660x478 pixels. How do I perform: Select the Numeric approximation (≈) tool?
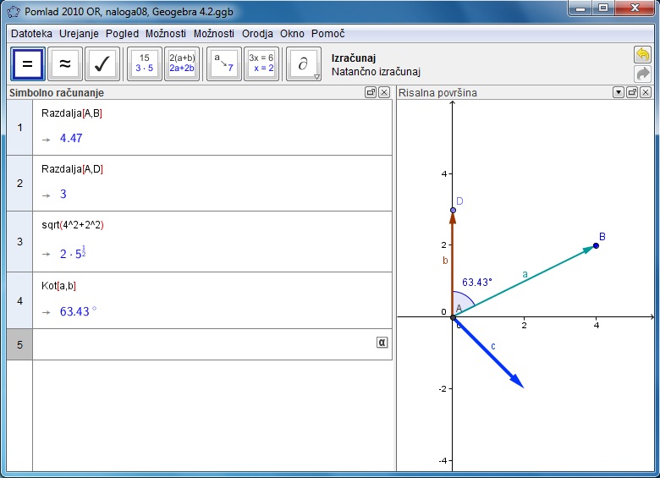point(65,63)
